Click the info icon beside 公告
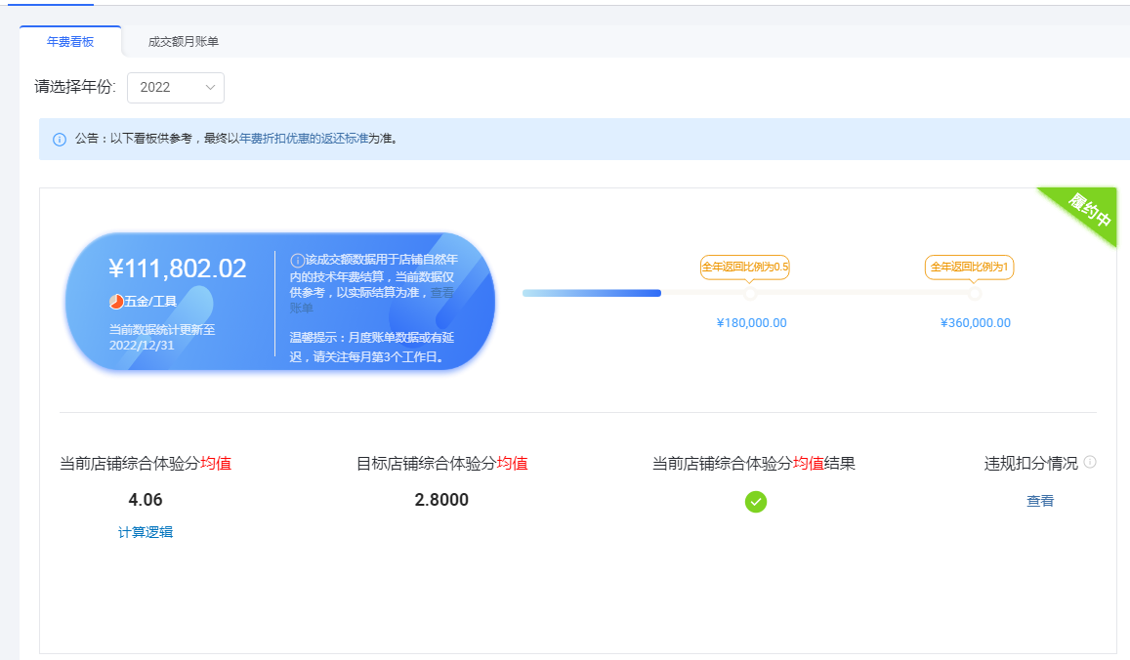1130x660 pixels. pyautogui.click(x=60, y=139)
